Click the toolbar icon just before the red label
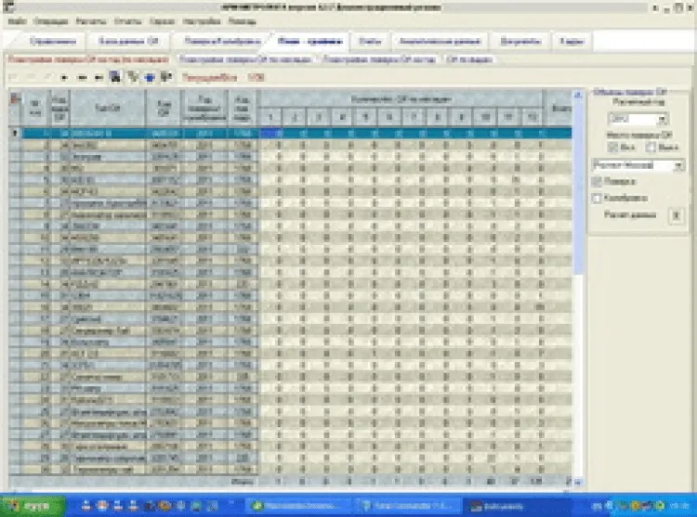 [166, 77]
